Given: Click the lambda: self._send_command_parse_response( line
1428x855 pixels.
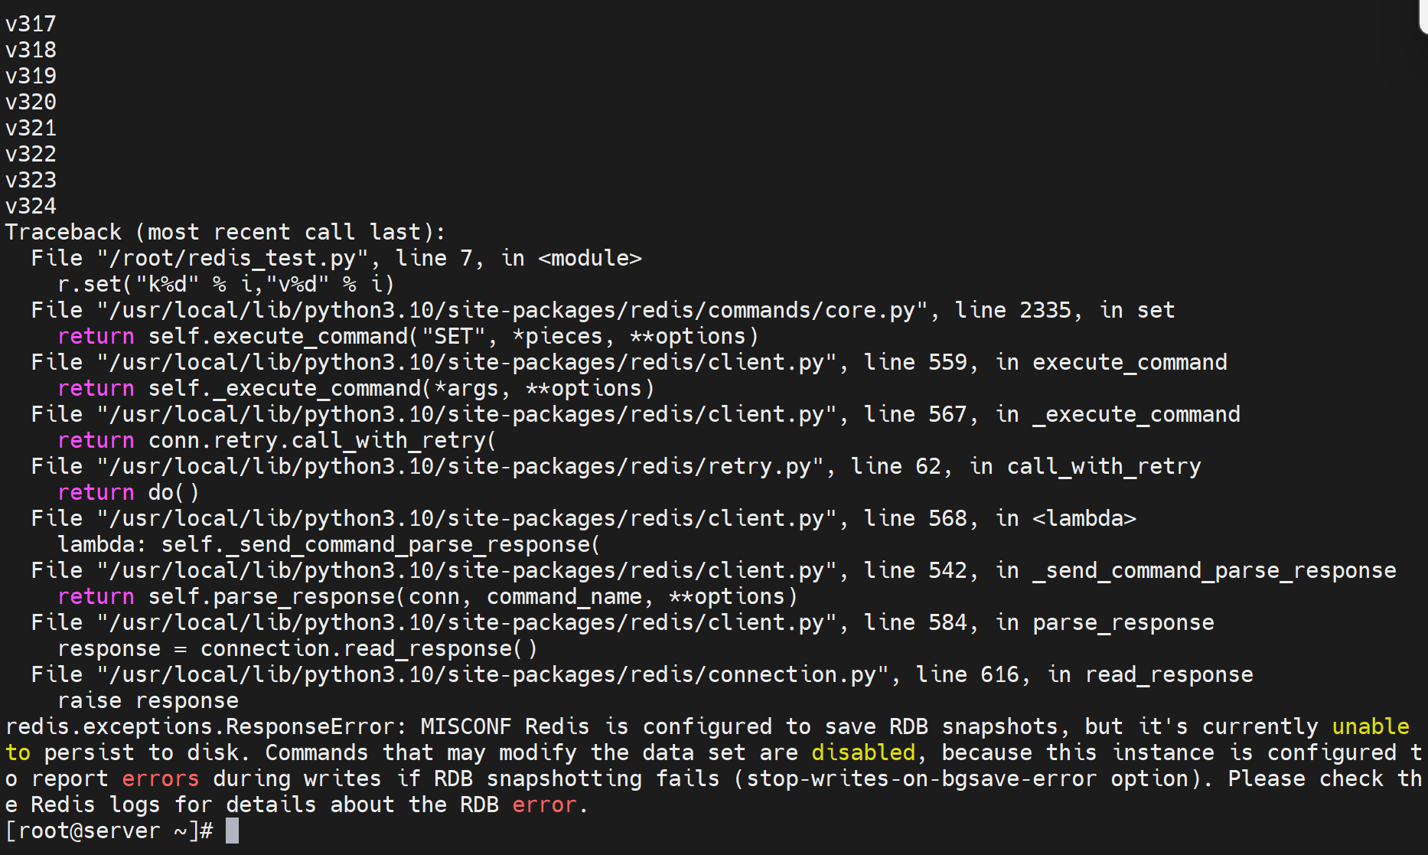Looking at the screenshot, I should click(x=329, y=544).
